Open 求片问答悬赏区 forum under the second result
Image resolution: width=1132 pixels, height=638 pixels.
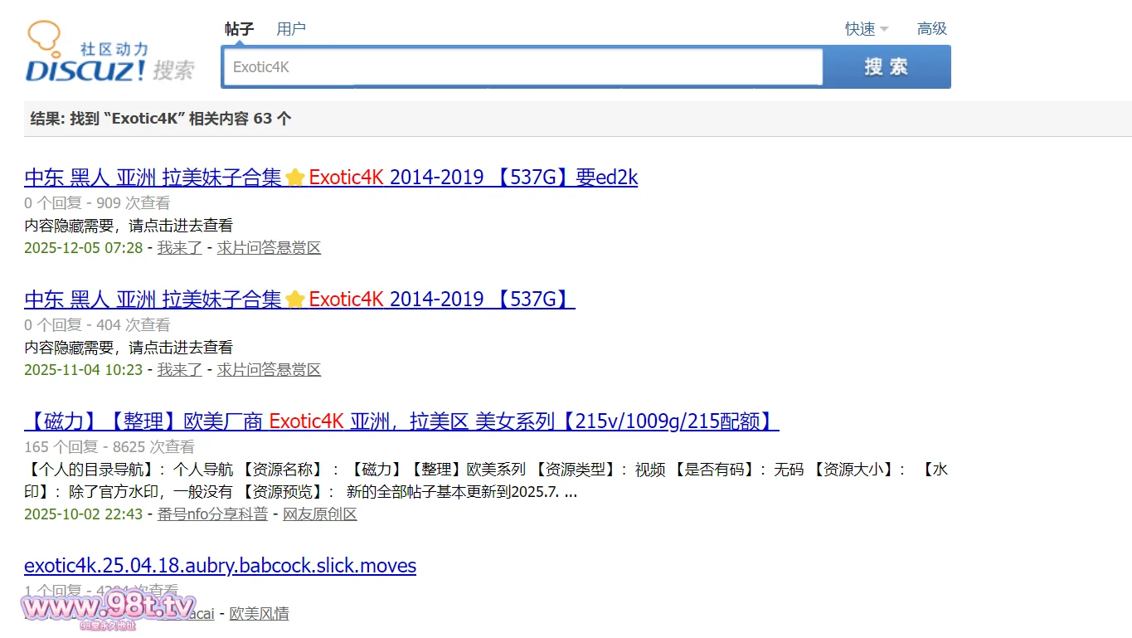tap(269, 370)
